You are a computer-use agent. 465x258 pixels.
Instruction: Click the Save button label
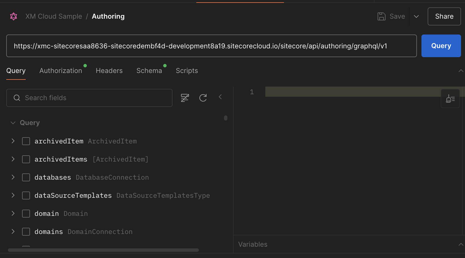tap(397, 16)
